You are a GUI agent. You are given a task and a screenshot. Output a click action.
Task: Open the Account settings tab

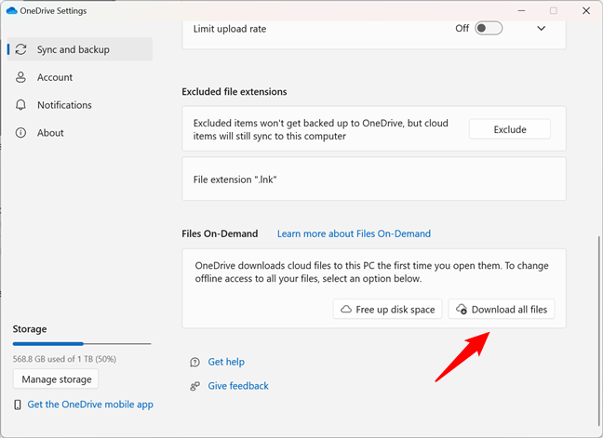point(54,77)
